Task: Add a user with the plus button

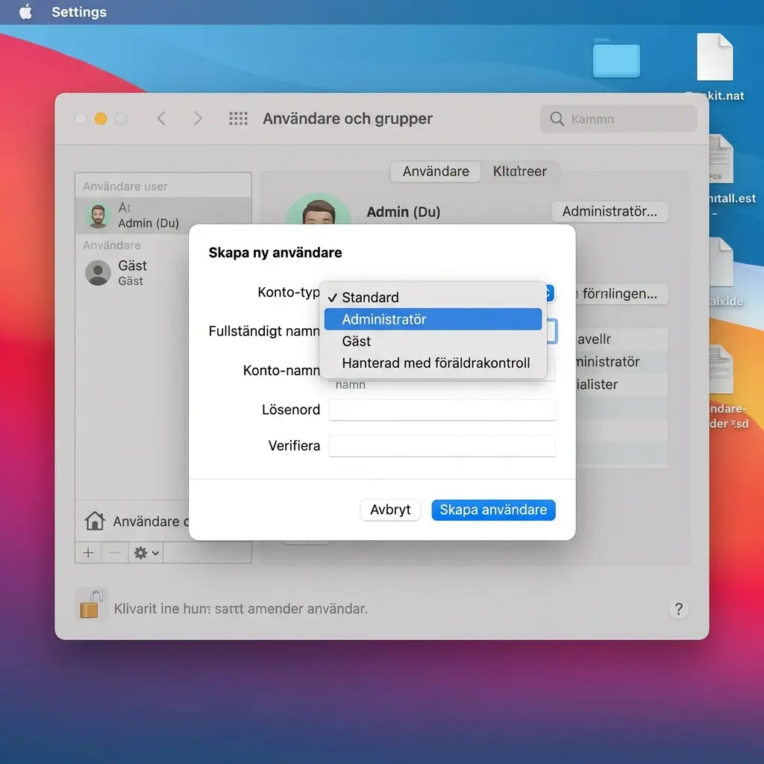Action: [x=88, y=553]
